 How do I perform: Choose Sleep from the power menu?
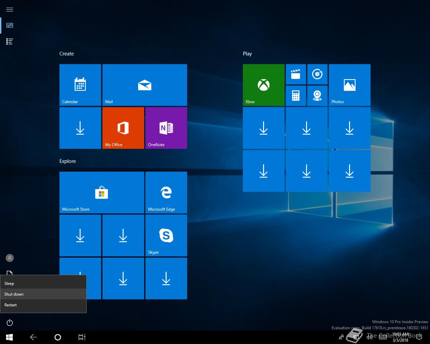coord(43,284)
